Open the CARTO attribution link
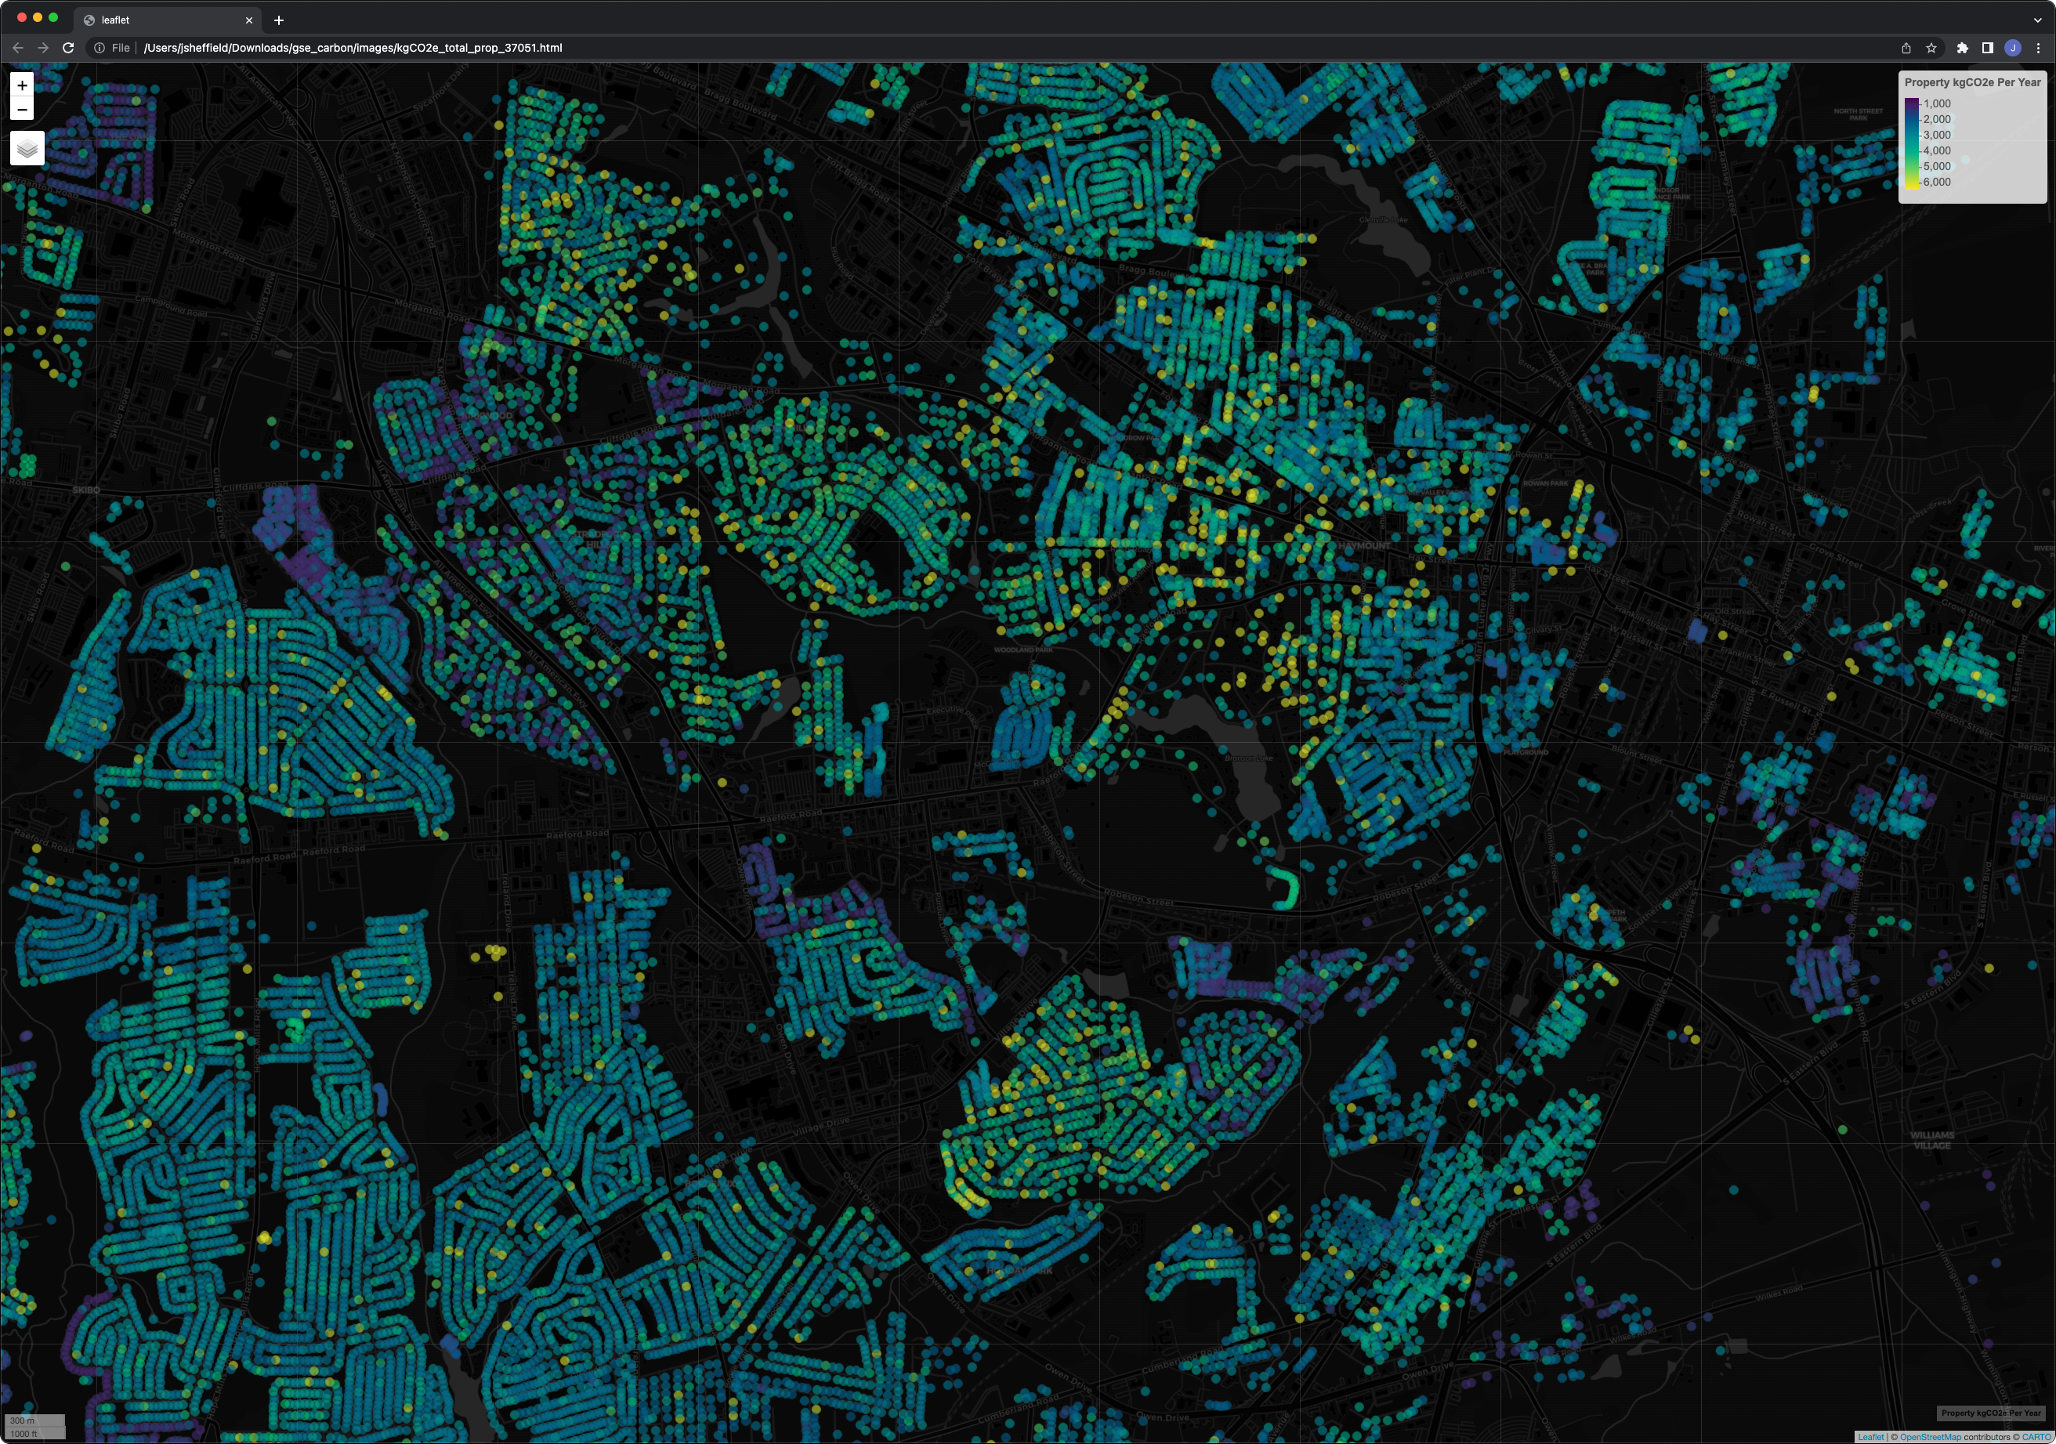2056x1444 pixels. [2036, 1437]
